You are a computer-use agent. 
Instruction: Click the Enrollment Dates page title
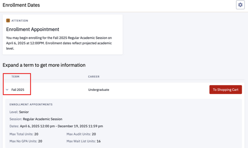21,5
